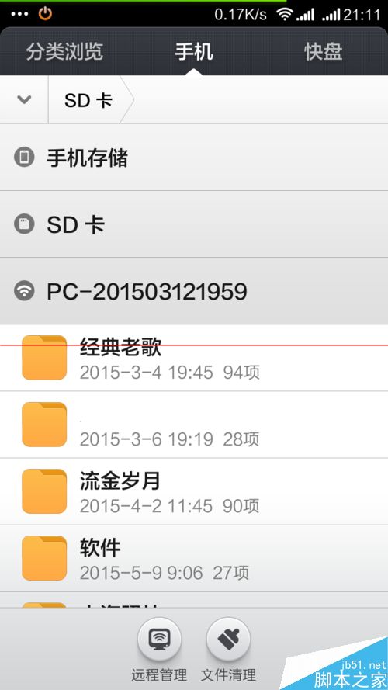Viewport: 388px width, 690px height.
Task: Tap the Wi-Fi icon beside PC-201503121959
Action: click(x=24, y=291)
